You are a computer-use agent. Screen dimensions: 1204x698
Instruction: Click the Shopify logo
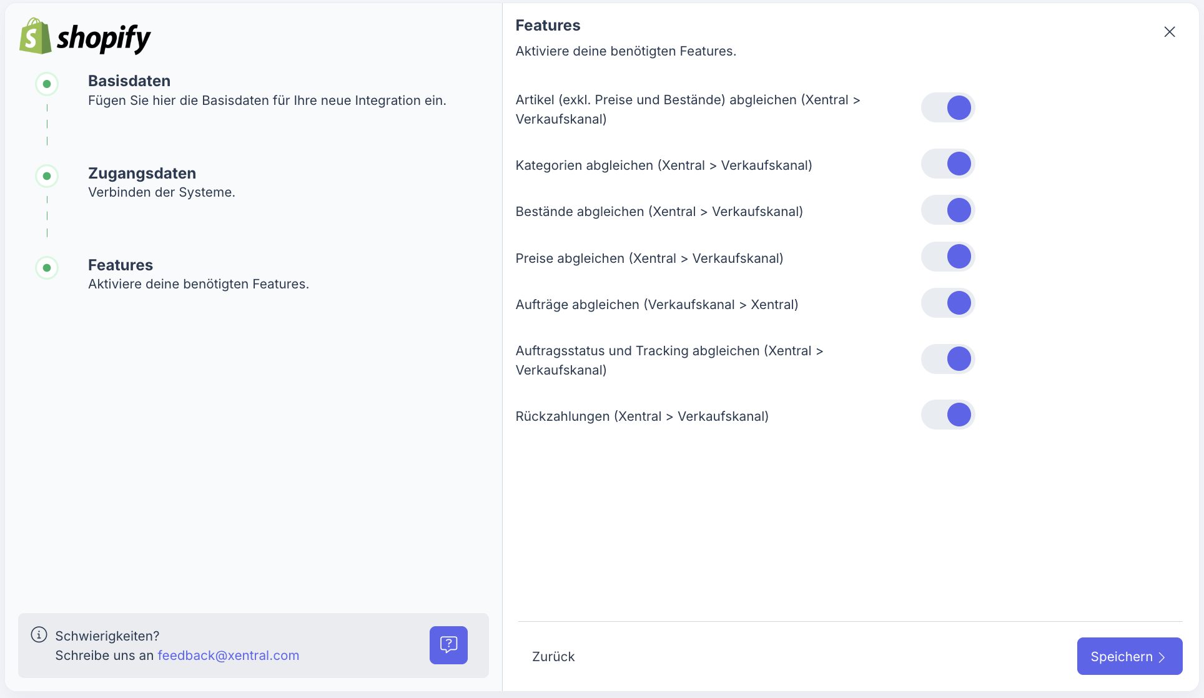(x=85, y=36)
